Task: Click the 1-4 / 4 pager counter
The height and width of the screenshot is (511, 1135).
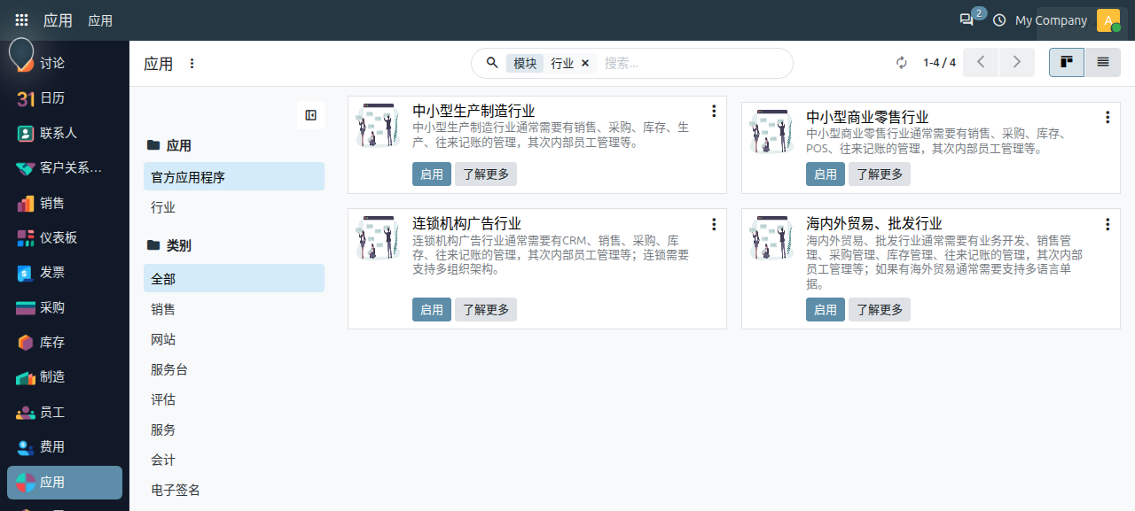Action: coord(939,63)
